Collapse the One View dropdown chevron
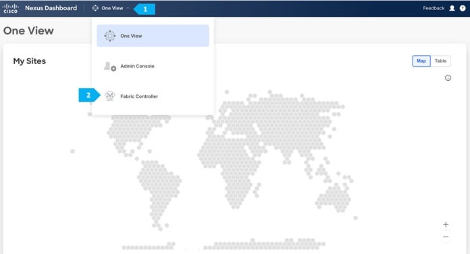 click(x=128, y=8)
